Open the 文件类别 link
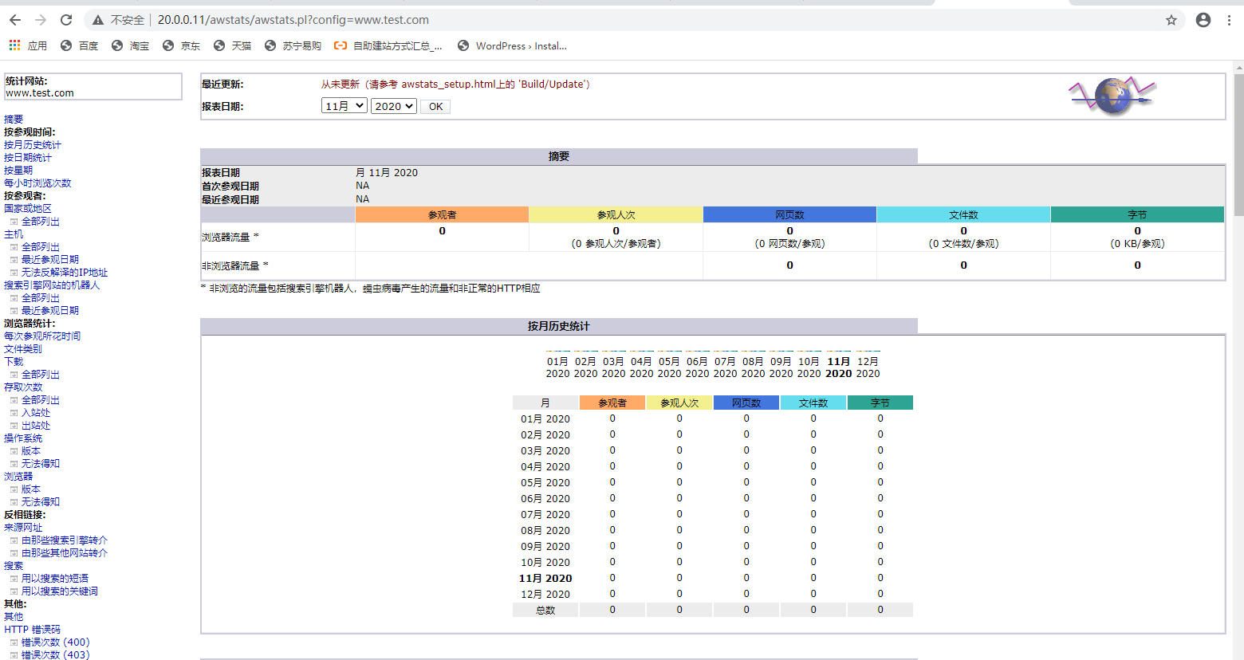Screen dimensions: 1244x660 pyautogui.click(x=23, y=349)
